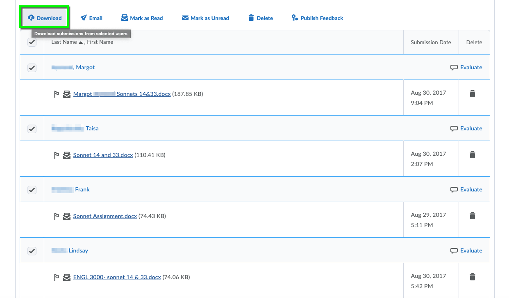The height and width of the screenshot is (298, 509).
Task: Uncheck Frank's row checkbox
Action: tap(32, 189)
